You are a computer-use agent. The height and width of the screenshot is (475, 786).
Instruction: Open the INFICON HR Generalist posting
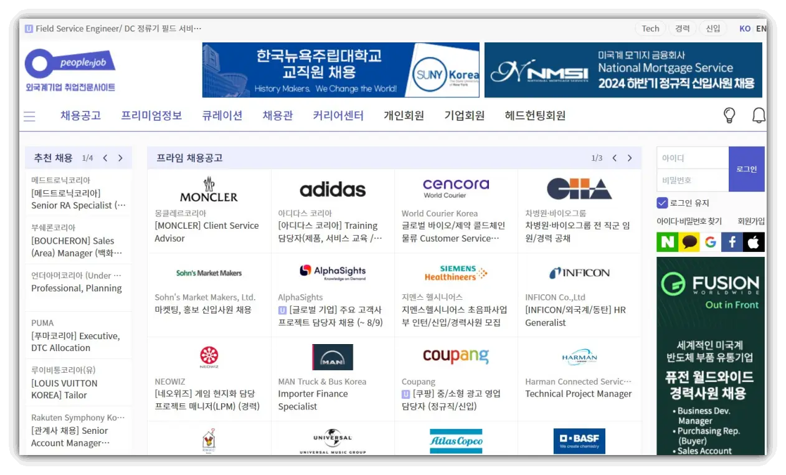tap(575, 316)
